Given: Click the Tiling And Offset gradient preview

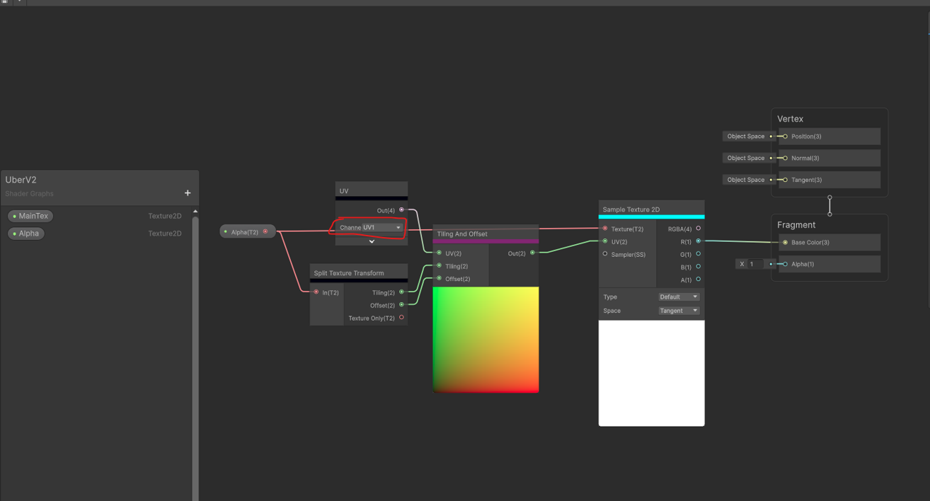Looking at the screenshot, I should point(486,340).
